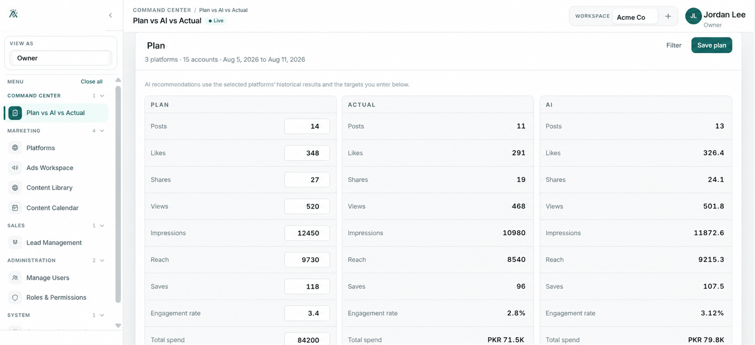Click the Close all link
755x345 pixels.
(92, 82)
